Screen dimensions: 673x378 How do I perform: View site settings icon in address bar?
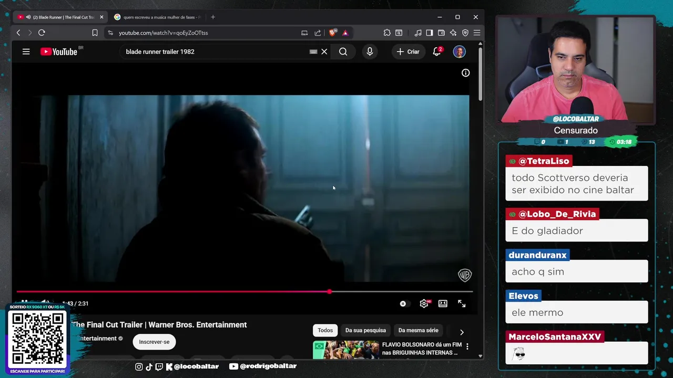110,33
